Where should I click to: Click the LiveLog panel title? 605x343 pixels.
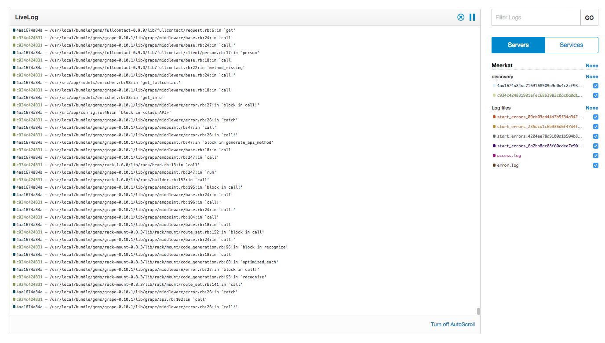coord(26,17)
